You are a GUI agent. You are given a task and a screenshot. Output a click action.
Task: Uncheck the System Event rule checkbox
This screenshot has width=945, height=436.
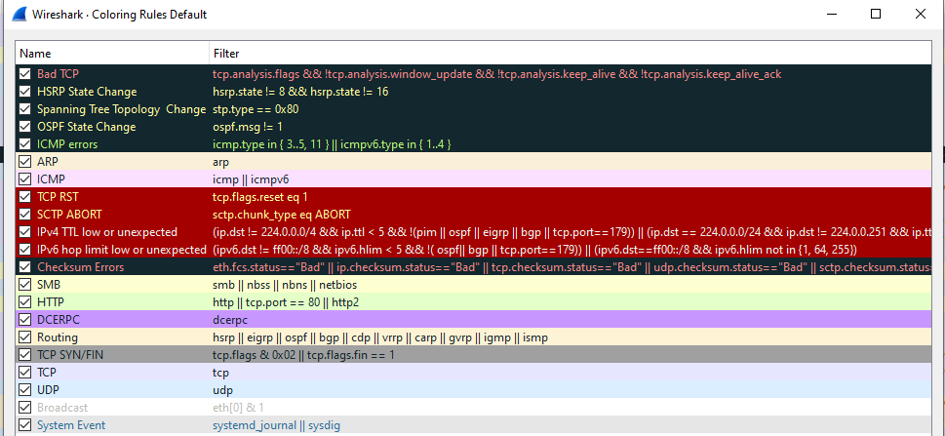[25, 425]
